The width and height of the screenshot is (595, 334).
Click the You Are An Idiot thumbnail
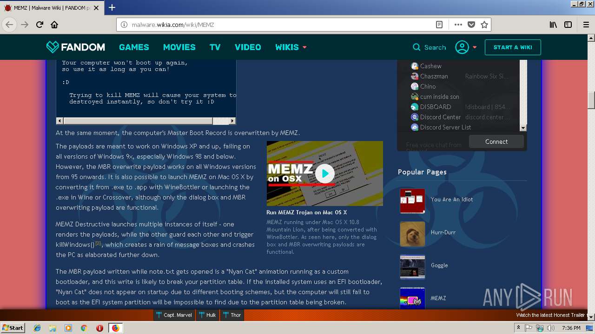[x=412, y=201]
